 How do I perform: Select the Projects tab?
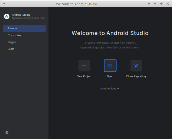point(24,28)
